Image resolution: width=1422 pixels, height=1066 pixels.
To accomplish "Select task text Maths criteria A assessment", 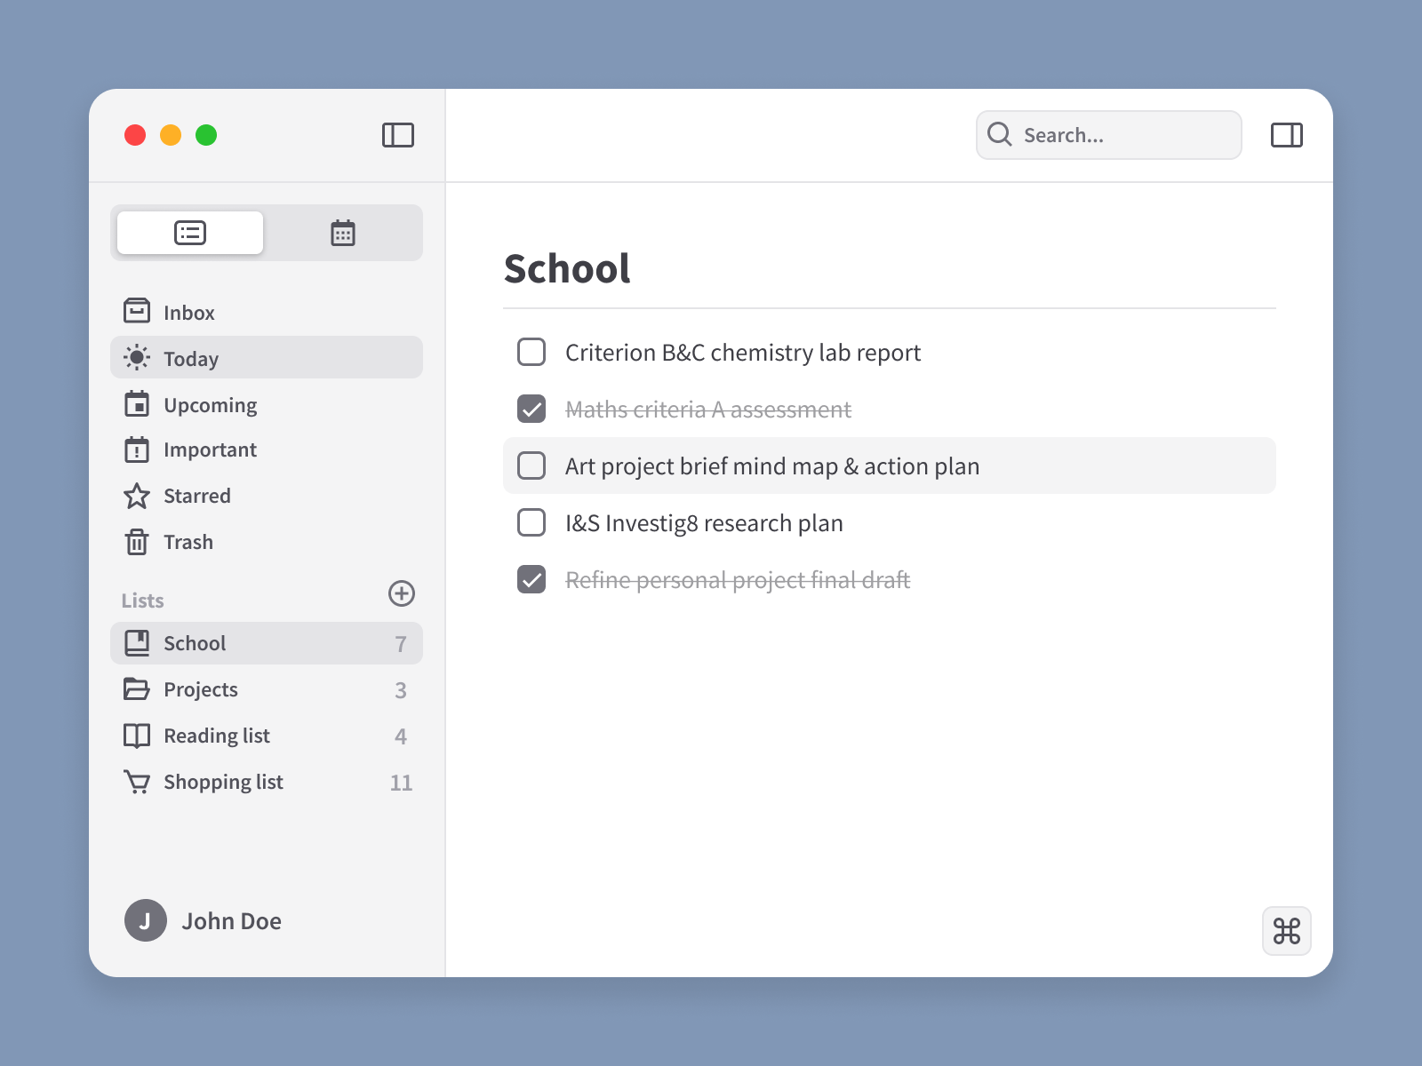I will coord(708,410).
